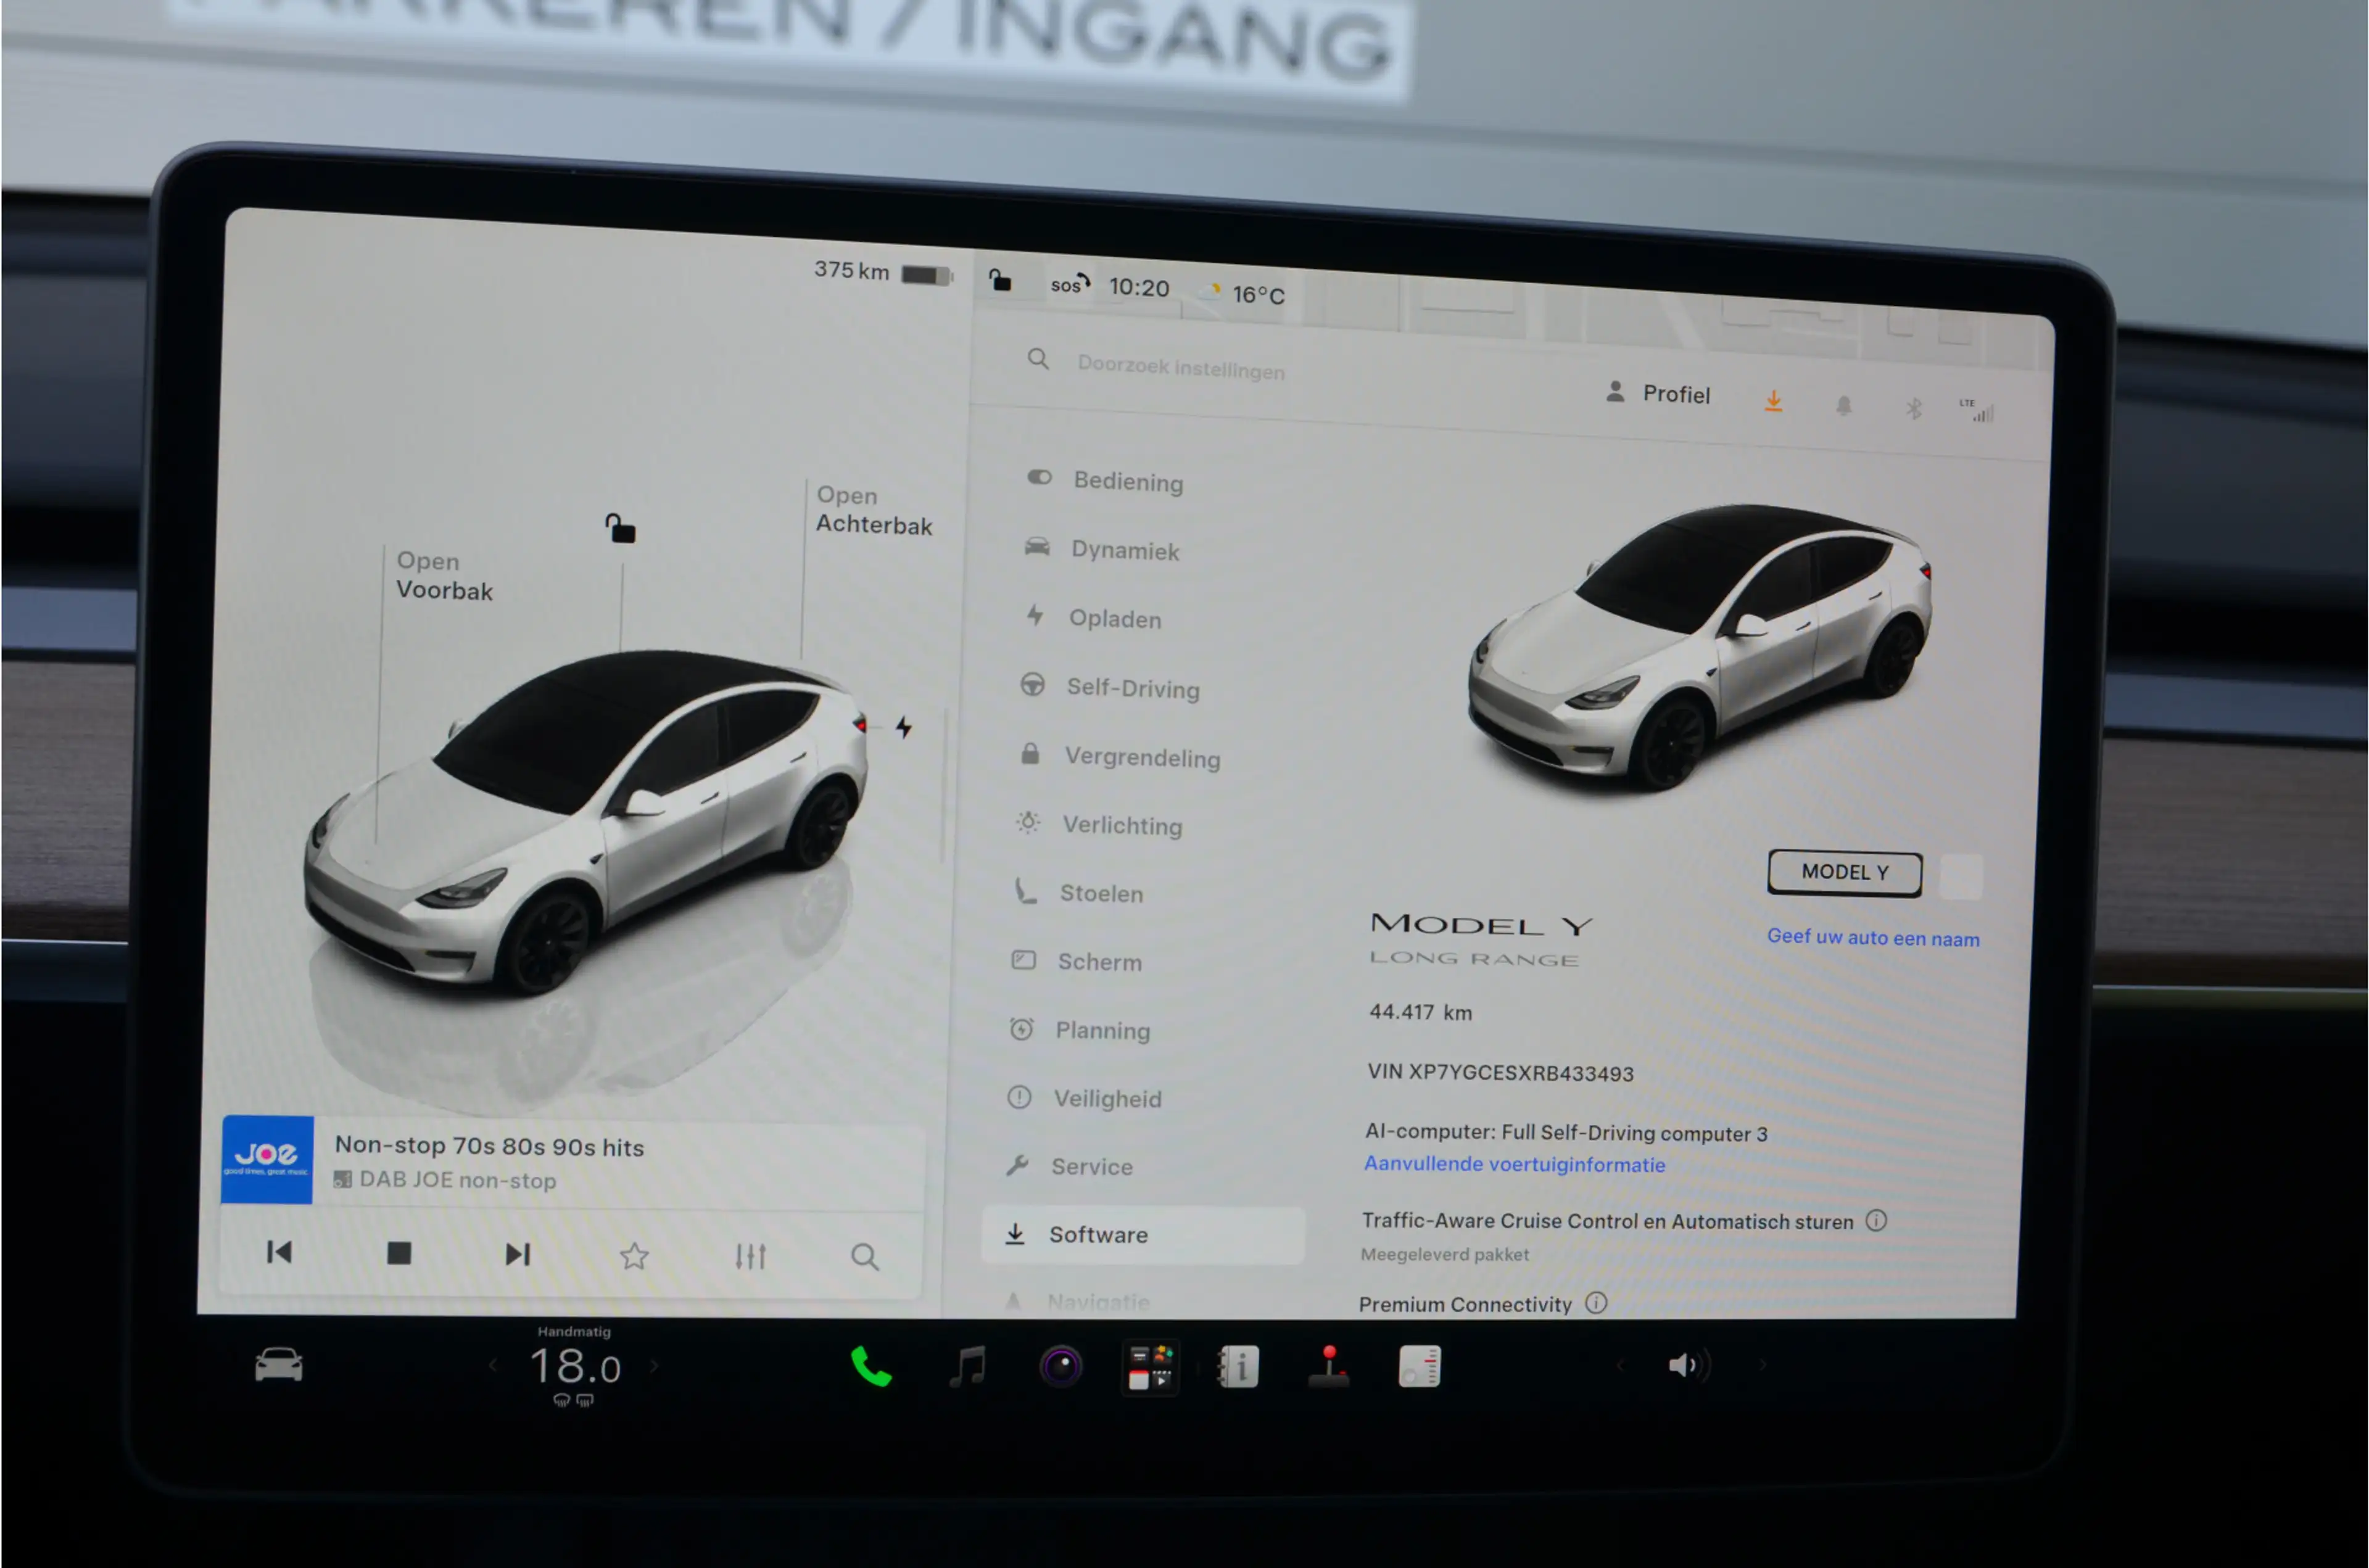Tap the SOS status icon
2369x1568 pixels.
click(x=1070, y=284)
